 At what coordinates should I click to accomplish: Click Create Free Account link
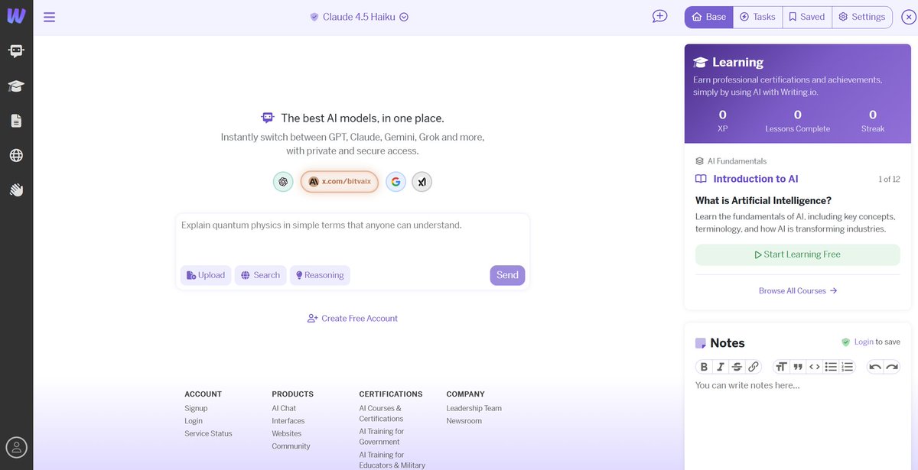(x=353, y=319)
